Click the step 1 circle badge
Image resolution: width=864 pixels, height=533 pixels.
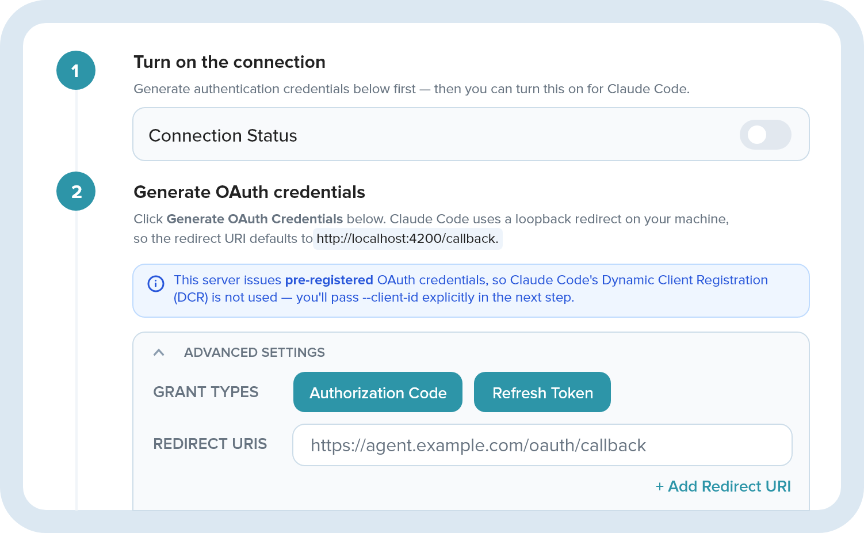76,70
